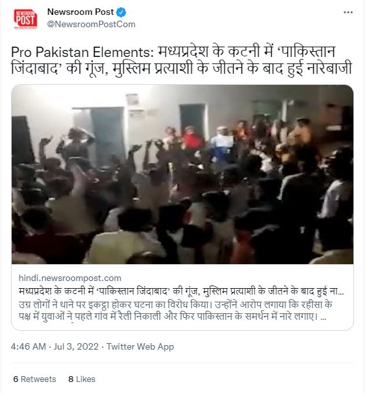Click the second line of card description text
The width and height of the screenshot is (367, 393).
click(x=172, y=317)
